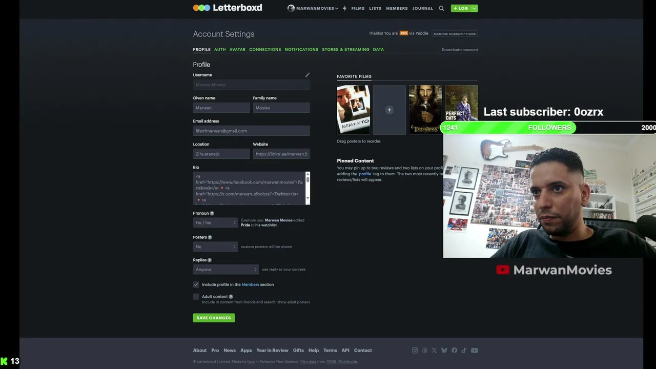Click the Given name input field

[x=221, y=108]
